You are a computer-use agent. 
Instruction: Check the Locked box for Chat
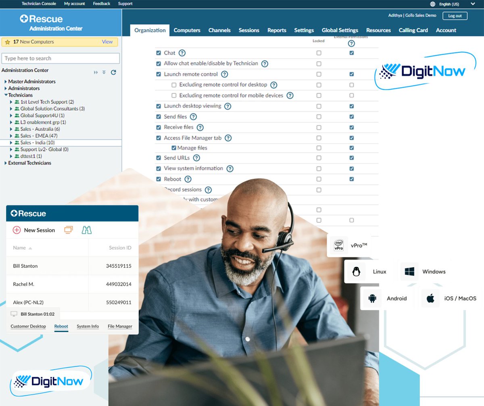coord(319,53)
